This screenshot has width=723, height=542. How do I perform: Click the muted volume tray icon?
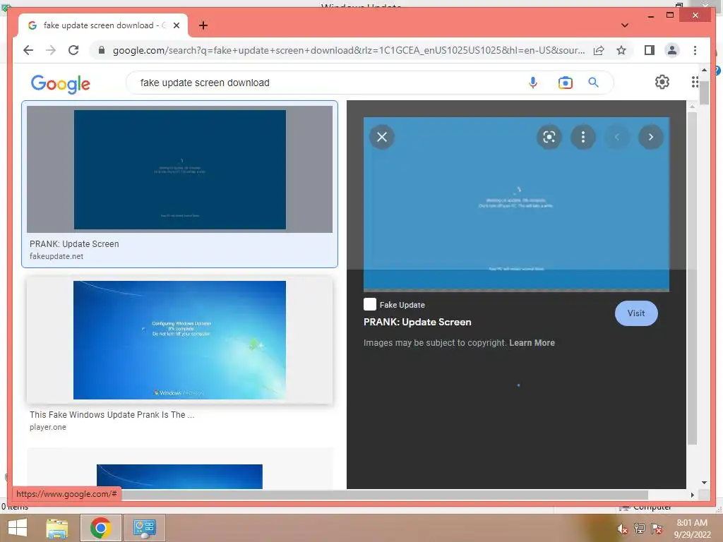(623, 529)
